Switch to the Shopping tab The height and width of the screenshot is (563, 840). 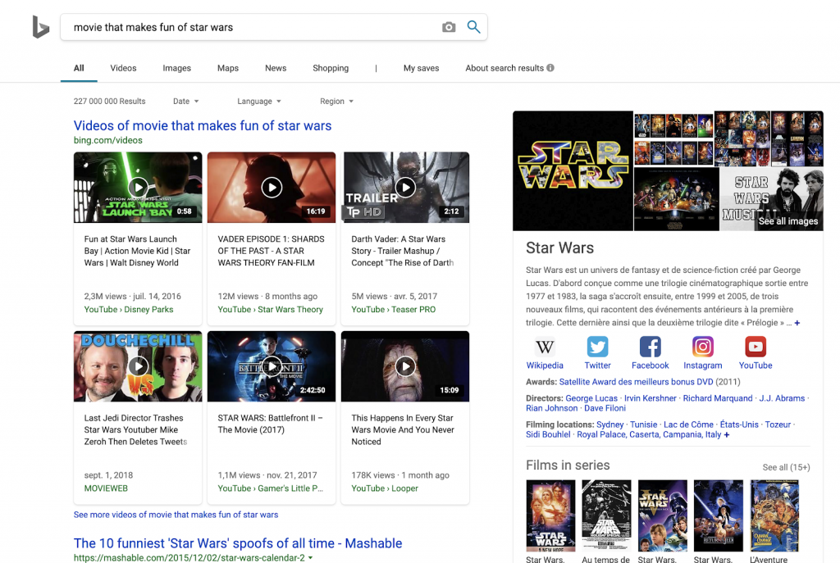click(331, 68)
